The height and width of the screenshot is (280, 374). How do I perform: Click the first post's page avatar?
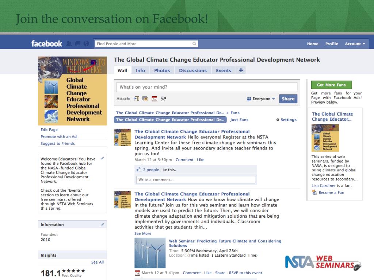(122, 137)
